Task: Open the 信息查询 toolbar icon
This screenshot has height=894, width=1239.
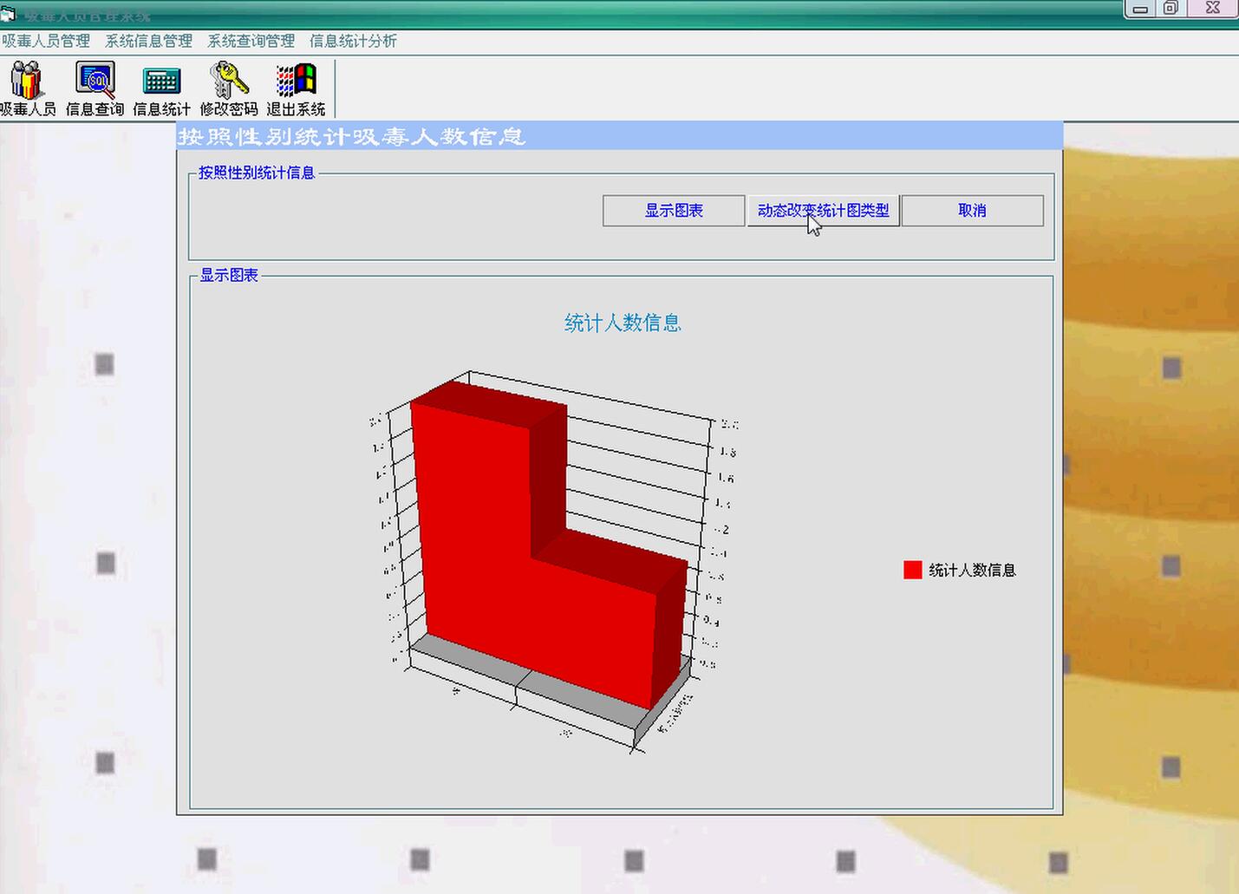Action: click(95, 88)
